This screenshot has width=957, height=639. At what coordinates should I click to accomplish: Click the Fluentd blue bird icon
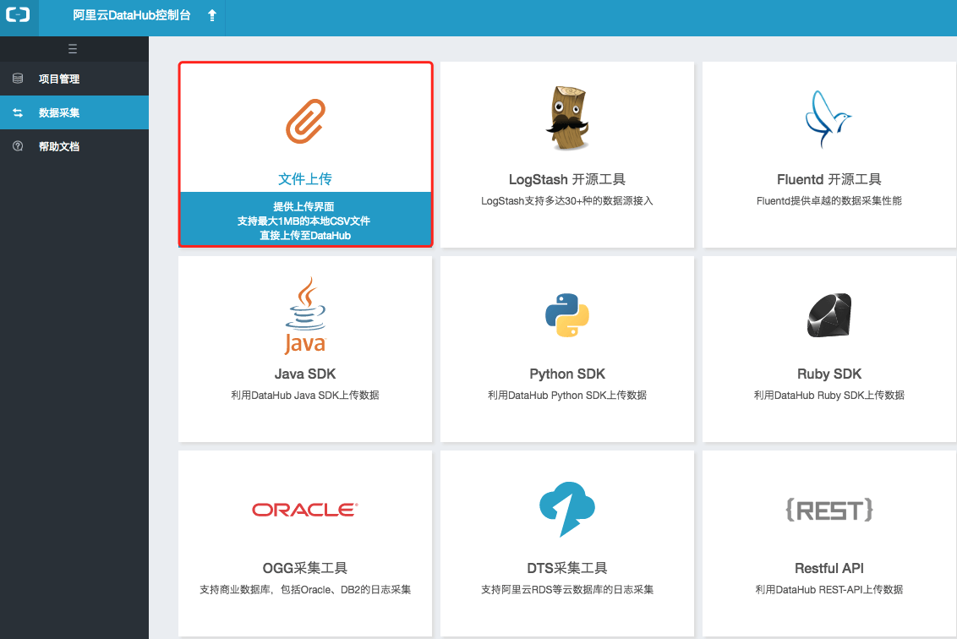coord(828,119)
